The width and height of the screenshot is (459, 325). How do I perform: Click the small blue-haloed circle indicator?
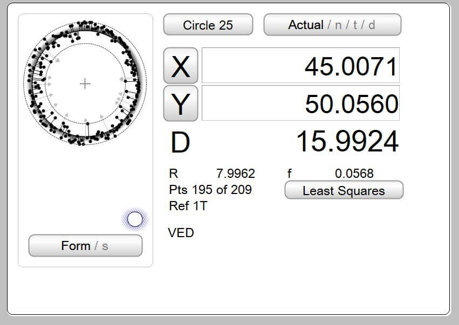(x=135, y=219)
